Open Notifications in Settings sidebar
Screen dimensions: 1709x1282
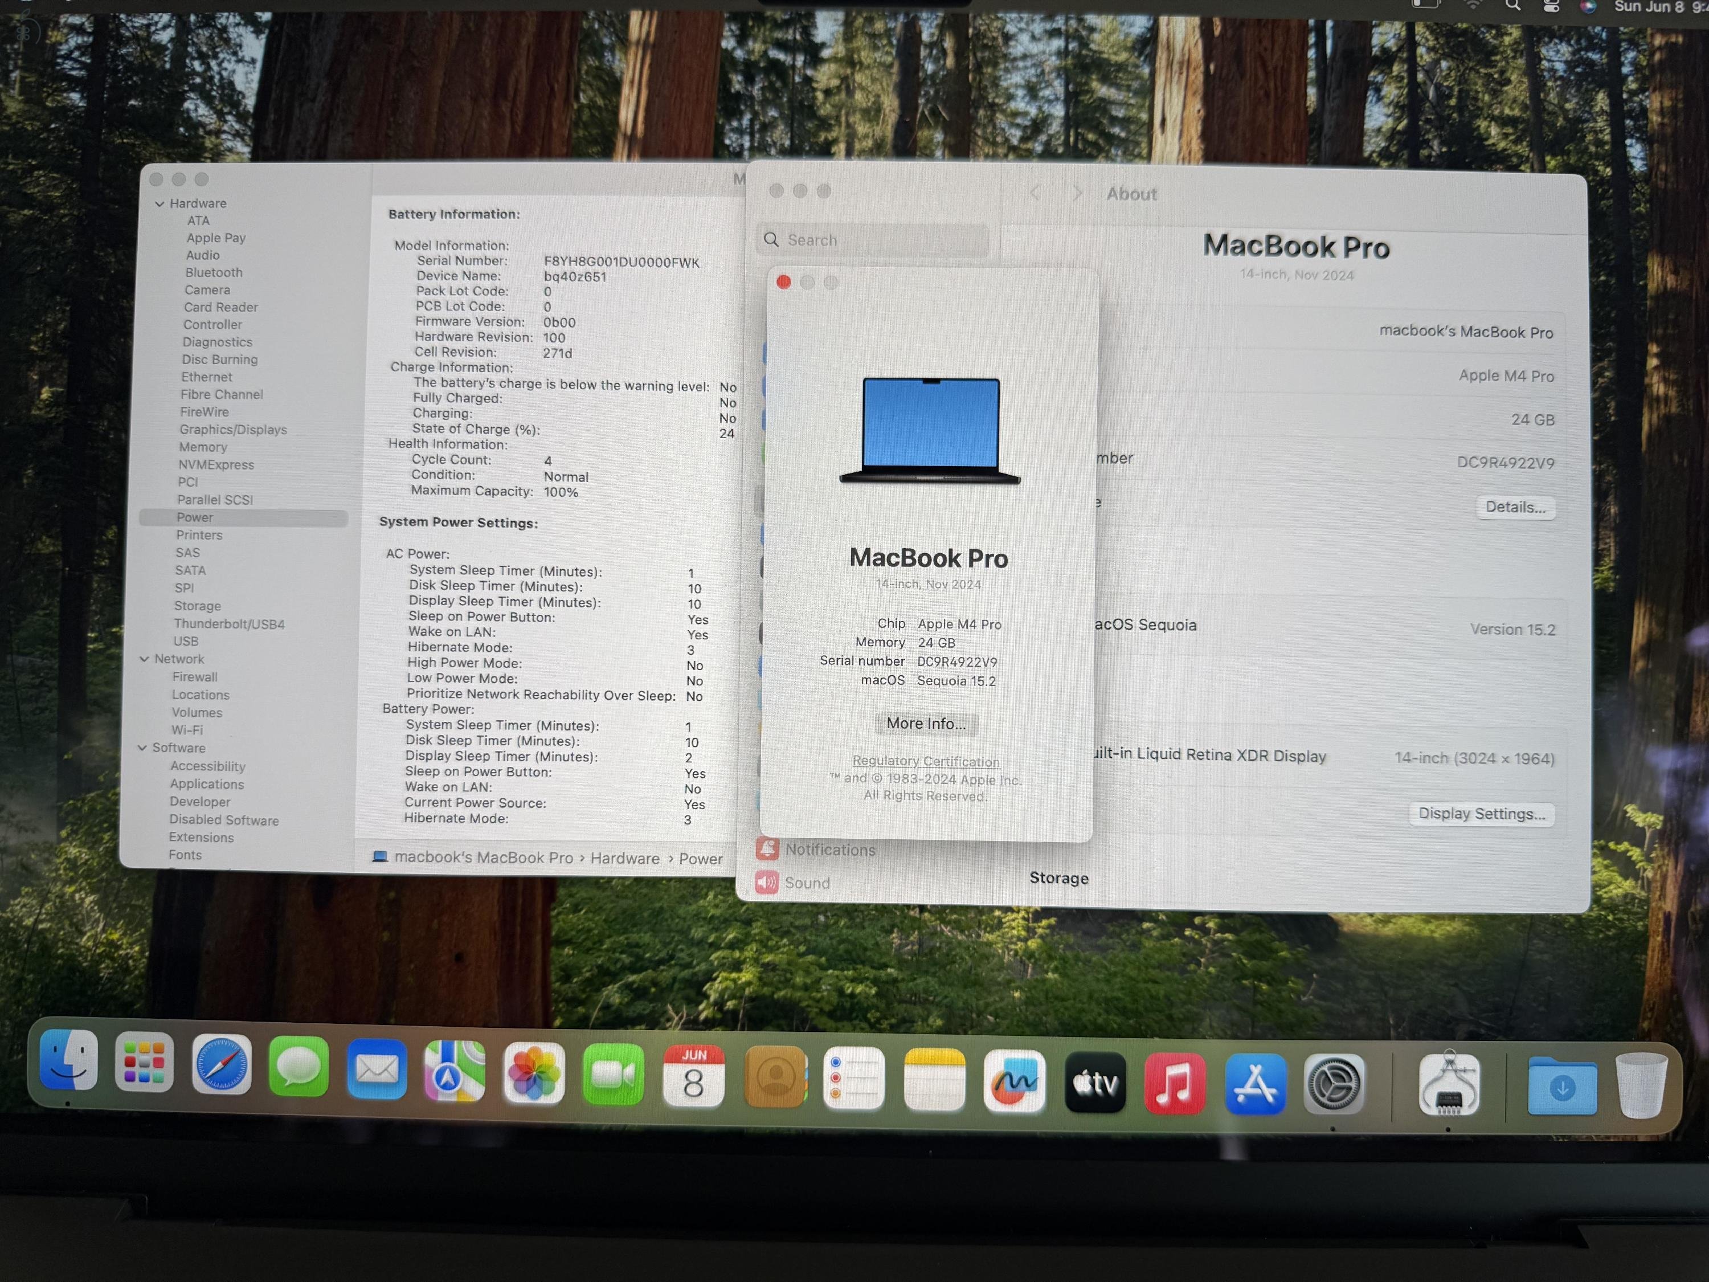point(831,850)
